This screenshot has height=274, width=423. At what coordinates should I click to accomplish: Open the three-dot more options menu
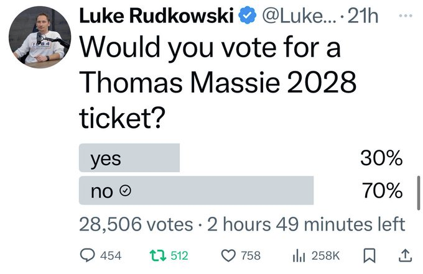click(x=405, y=14)
